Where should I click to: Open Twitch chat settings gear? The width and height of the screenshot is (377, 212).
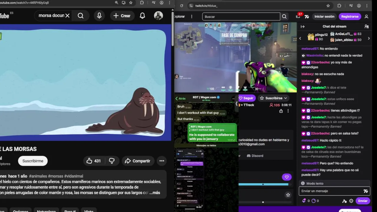click(x=351, y=201)
